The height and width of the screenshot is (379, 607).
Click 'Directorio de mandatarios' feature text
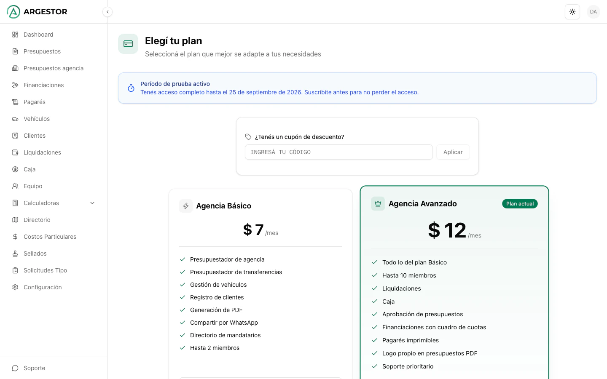tap(225, 335)
